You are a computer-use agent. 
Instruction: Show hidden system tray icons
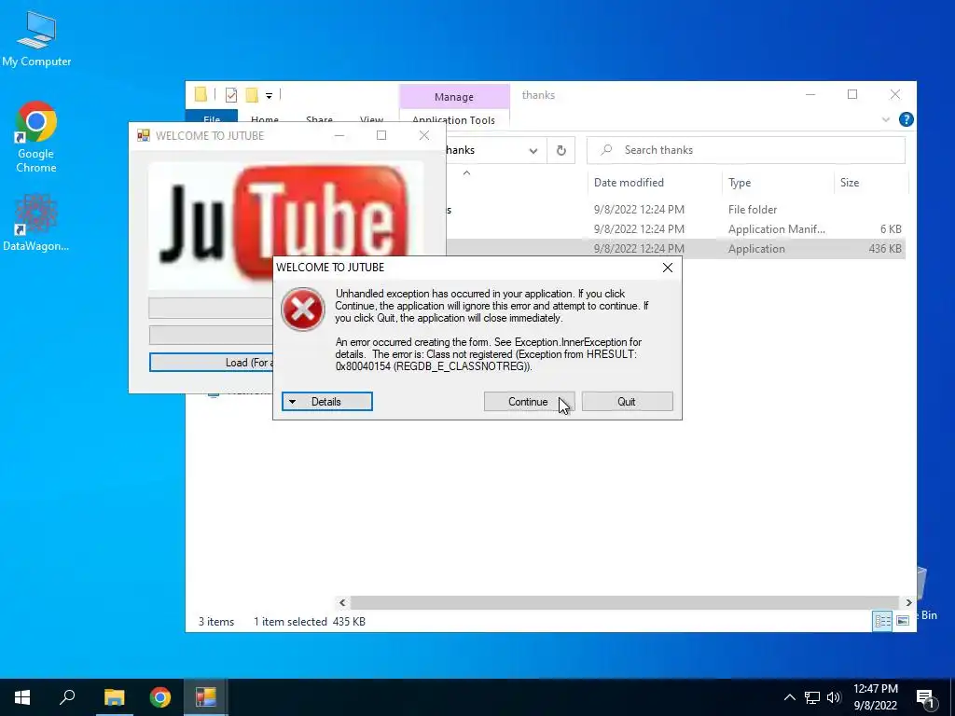(x=789, y=697)
